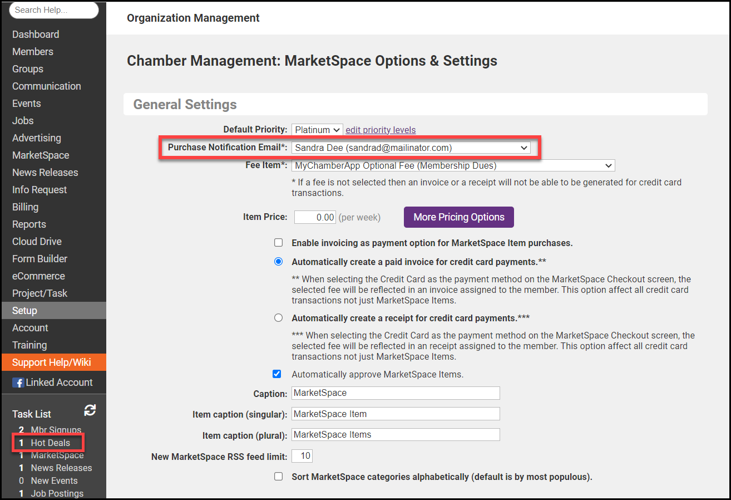
Task: Open the Fee Item dropdown
Action: tap(453, 165)
